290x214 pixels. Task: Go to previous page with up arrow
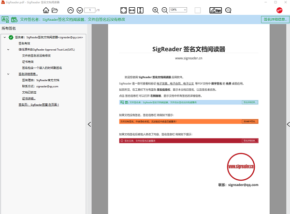(x=71, y=10)
